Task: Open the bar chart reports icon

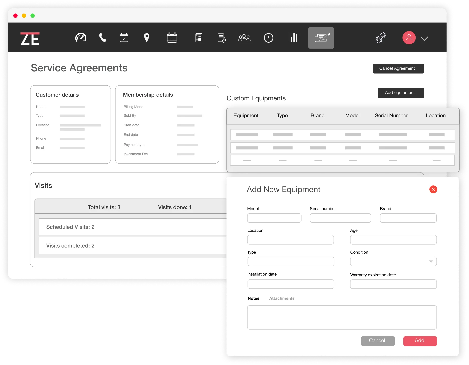Action: (294, 38)
